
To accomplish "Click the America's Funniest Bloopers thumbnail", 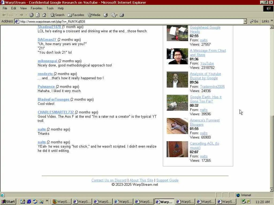I will pos(177,126).
